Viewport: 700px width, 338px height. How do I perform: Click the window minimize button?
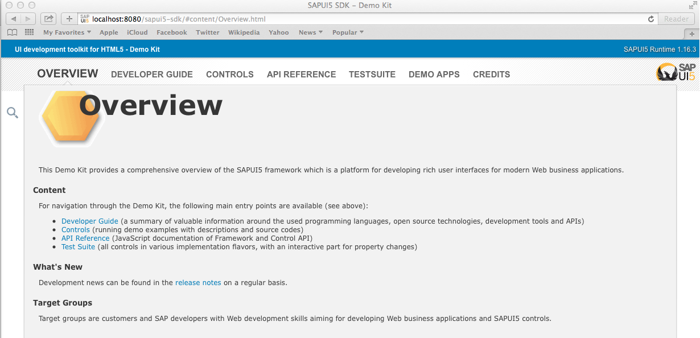pos(20,5)
